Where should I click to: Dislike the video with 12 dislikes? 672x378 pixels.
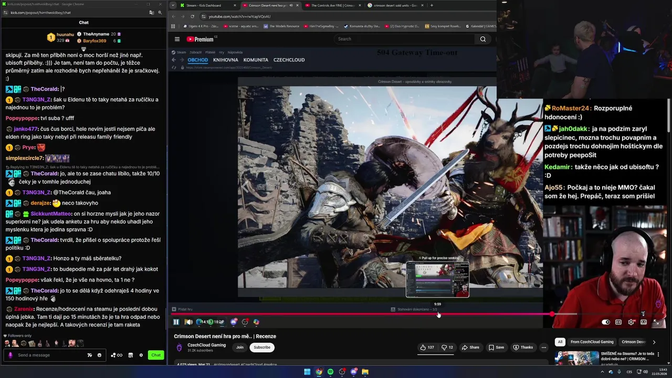click(x=447, y=347)
